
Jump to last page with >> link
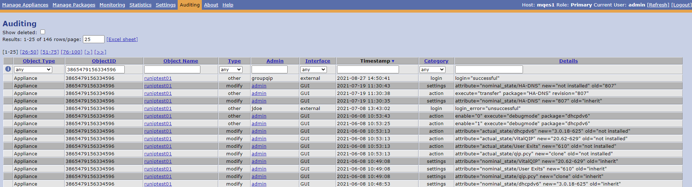pos(100,52)
